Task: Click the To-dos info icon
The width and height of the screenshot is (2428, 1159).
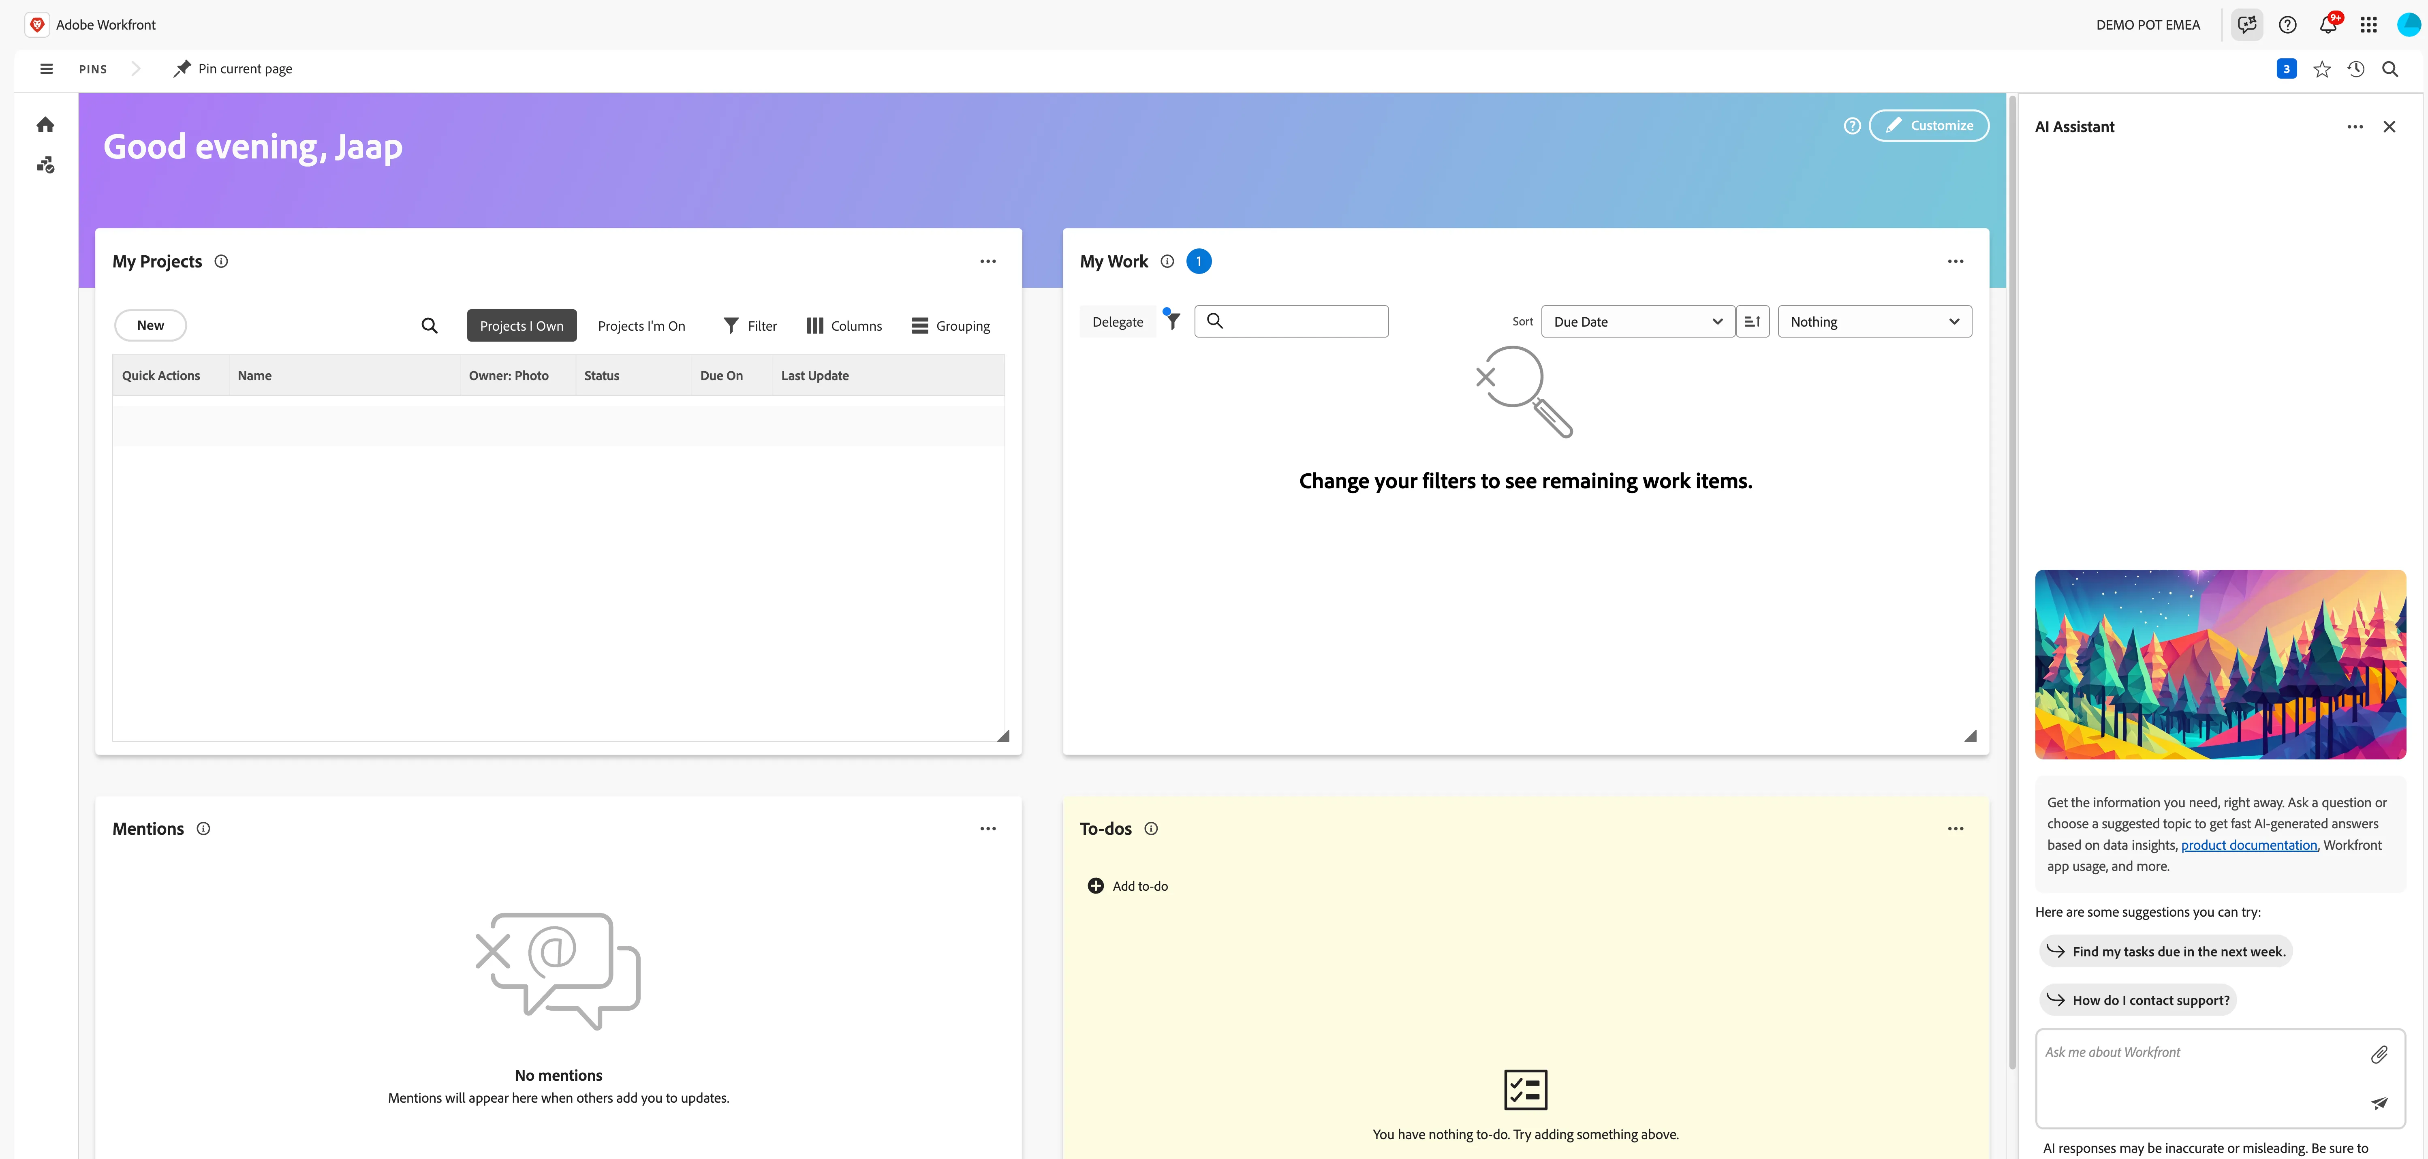Action: [x=1151, y=829]
